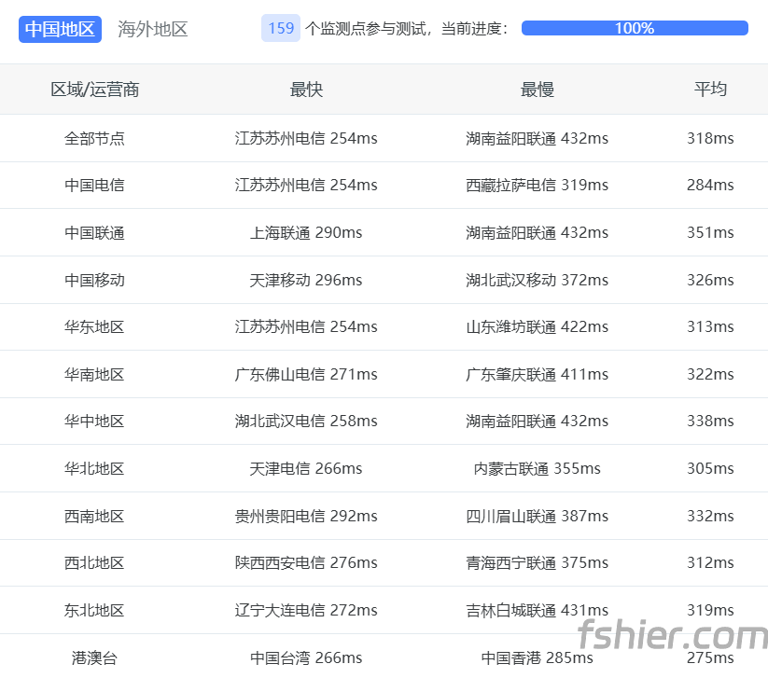Select the 广东佛山电信 271ms cell
Image resolution: width=768 pixels, height=678 pixels.
click(306, 375)
